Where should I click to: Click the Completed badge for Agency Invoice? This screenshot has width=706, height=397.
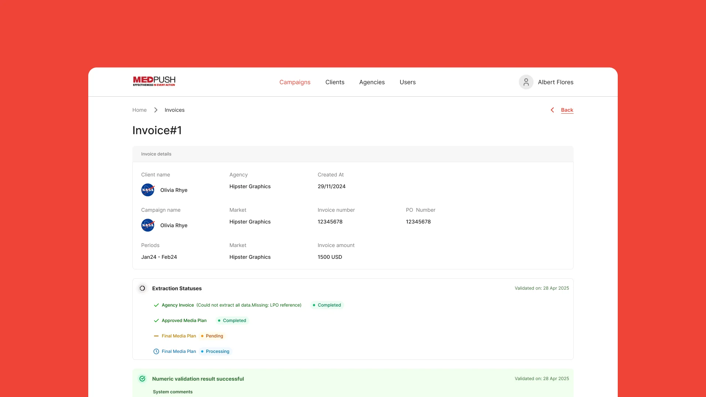[x=327, y=305]
